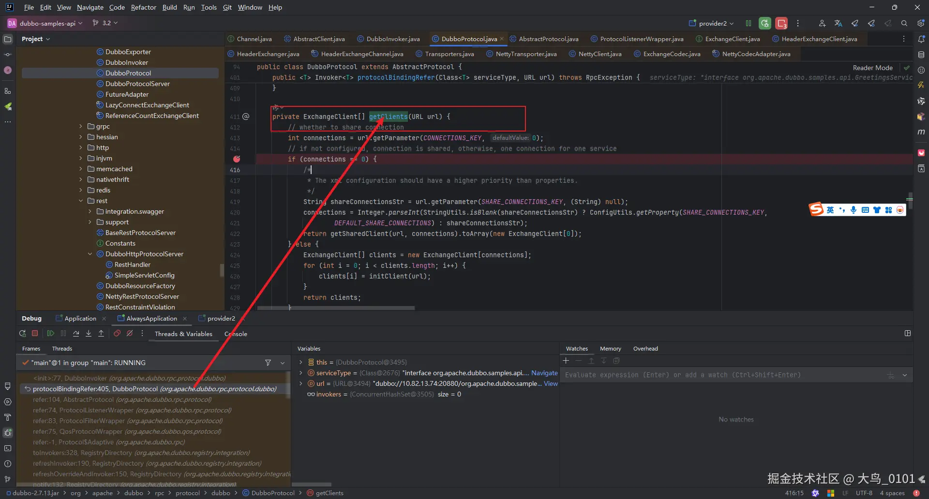Viewport: 929px width, 499px height.
Task: Toggle the breakpoint on the connections check line
Action: point(237,159)
